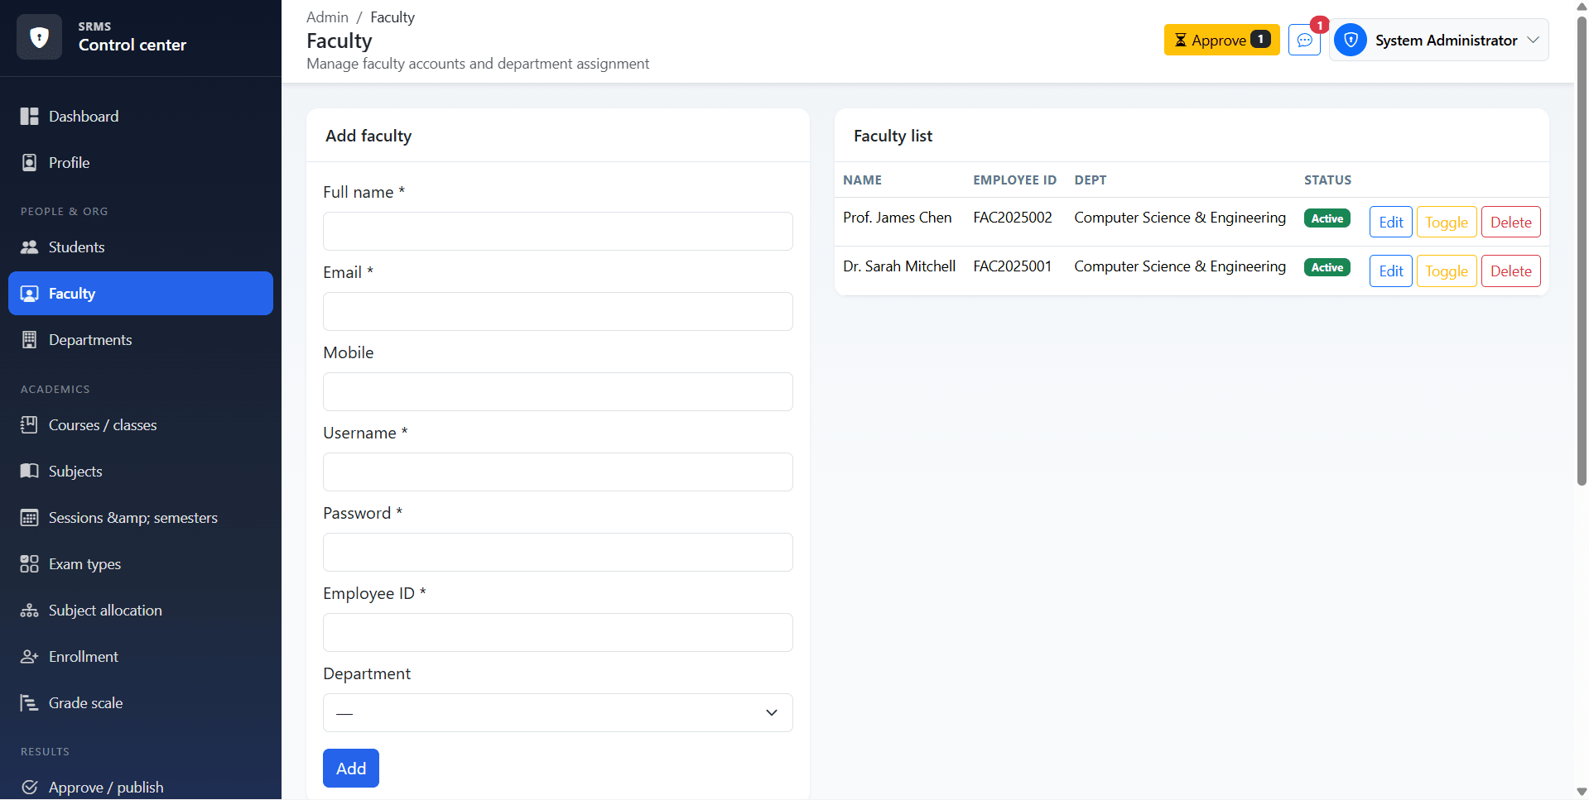Viewport: 1589px width, 800px height.
Task: Open Departments building icon
Action: (29, 340)
